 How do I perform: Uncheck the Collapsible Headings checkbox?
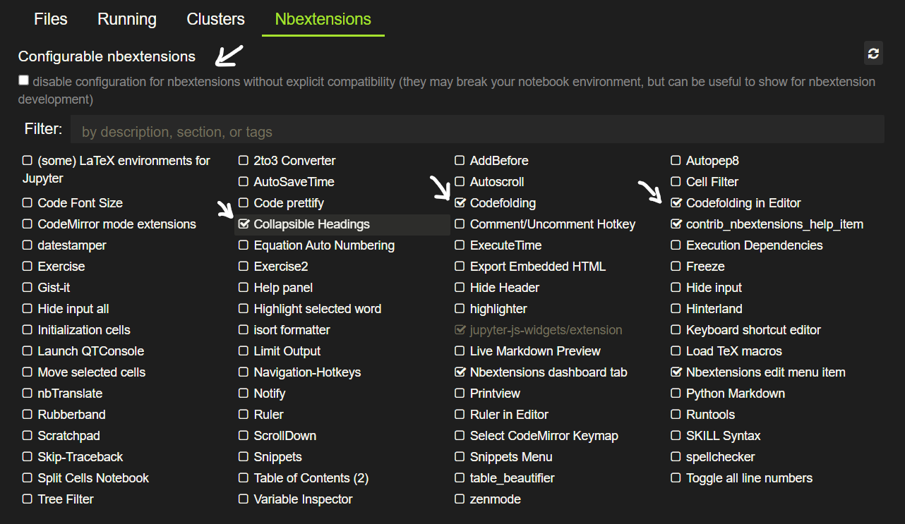[x=244, y=224]
